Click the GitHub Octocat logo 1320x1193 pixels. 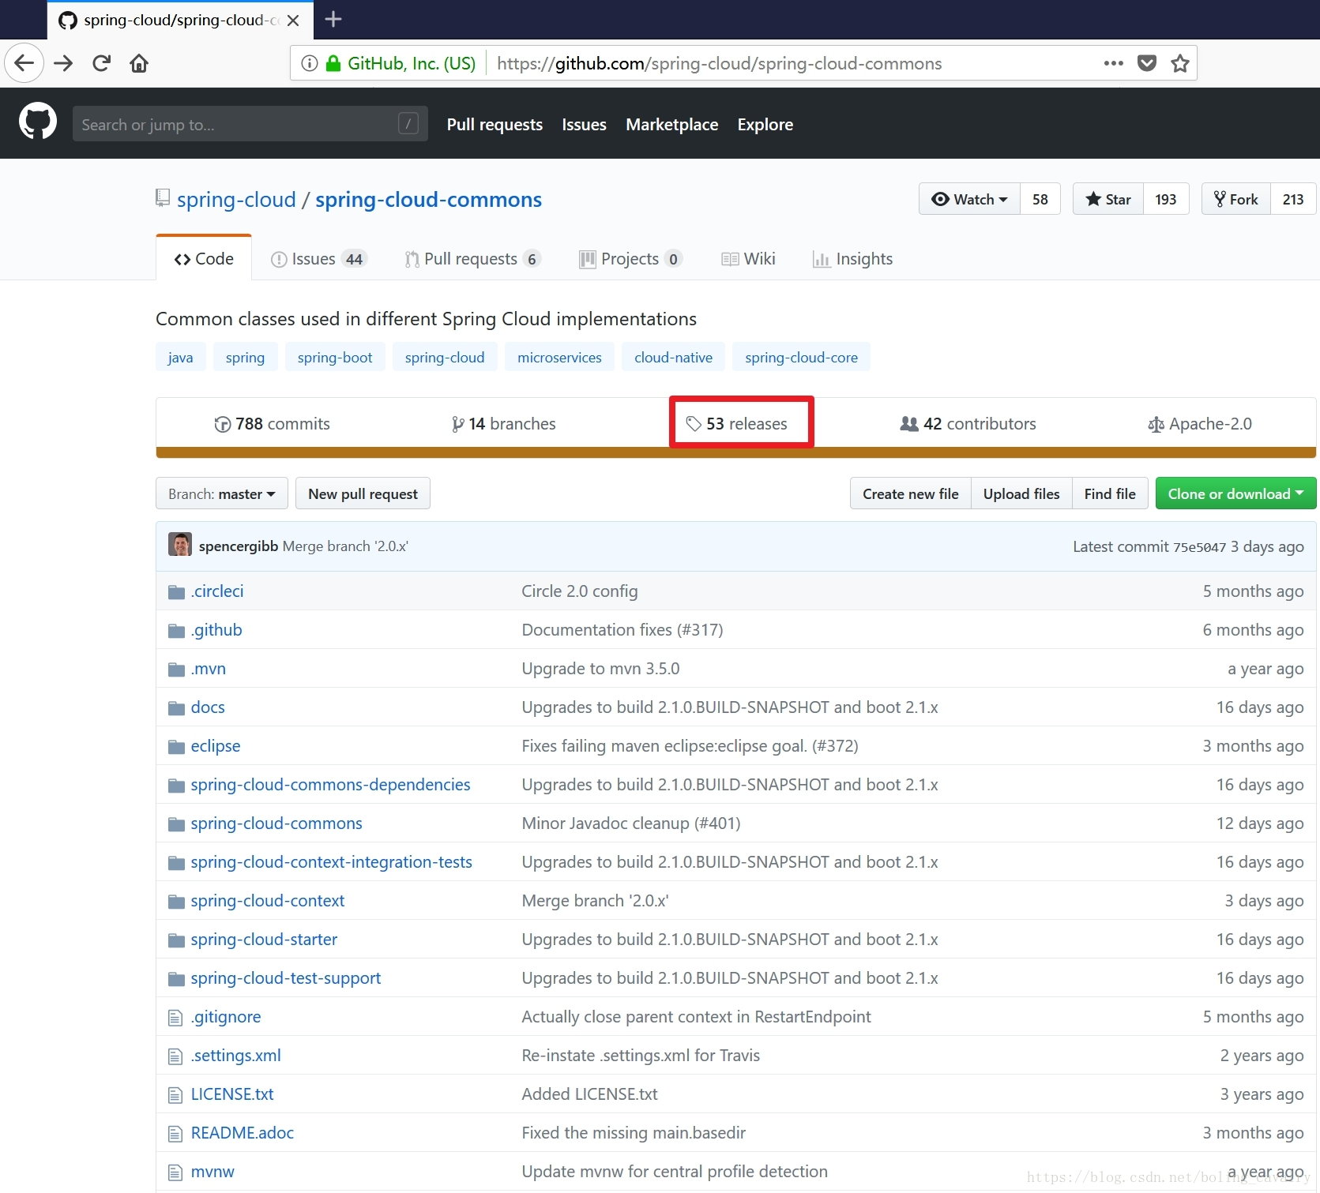(38, 122)
